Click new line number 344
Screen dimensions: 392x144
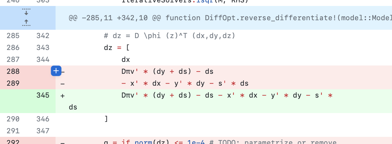(43, 60)
